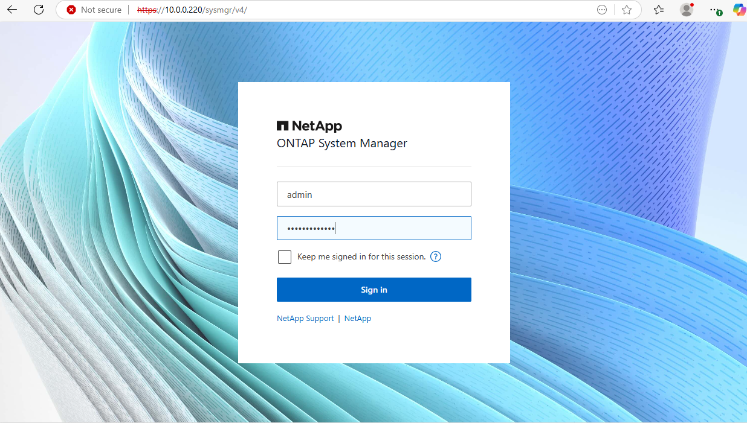Add page to favorites with star icon
Screen dimensions: 747x423
[627, 10]
